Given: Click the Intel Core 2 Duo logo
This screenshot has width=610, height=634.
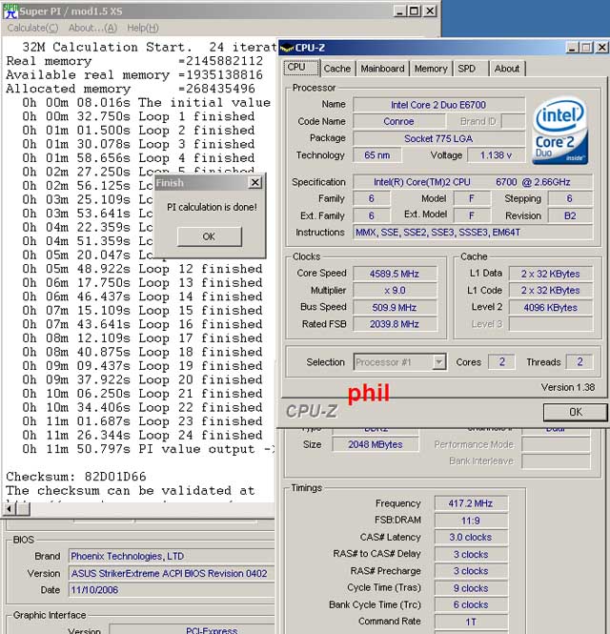Looking at the screenshot, I should pyautogui.click(x=559, y=131).
